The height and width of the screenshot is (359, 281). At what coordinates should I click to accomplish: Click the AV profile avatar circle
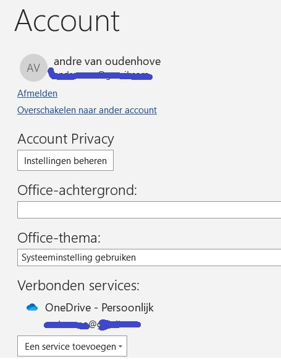point(33,67)
